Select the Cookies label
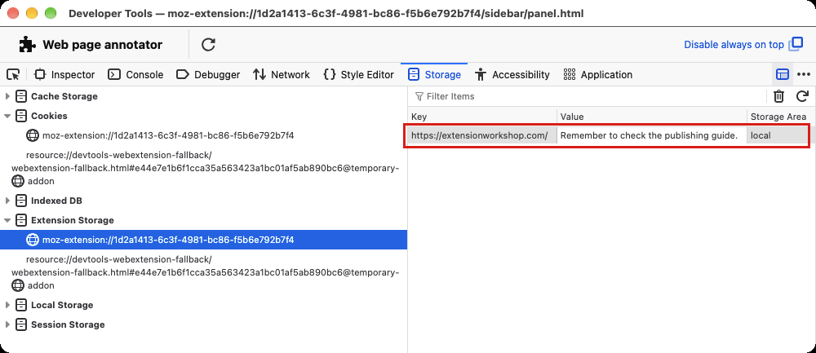This screenshot has height=353, width=816. [49, 116]
